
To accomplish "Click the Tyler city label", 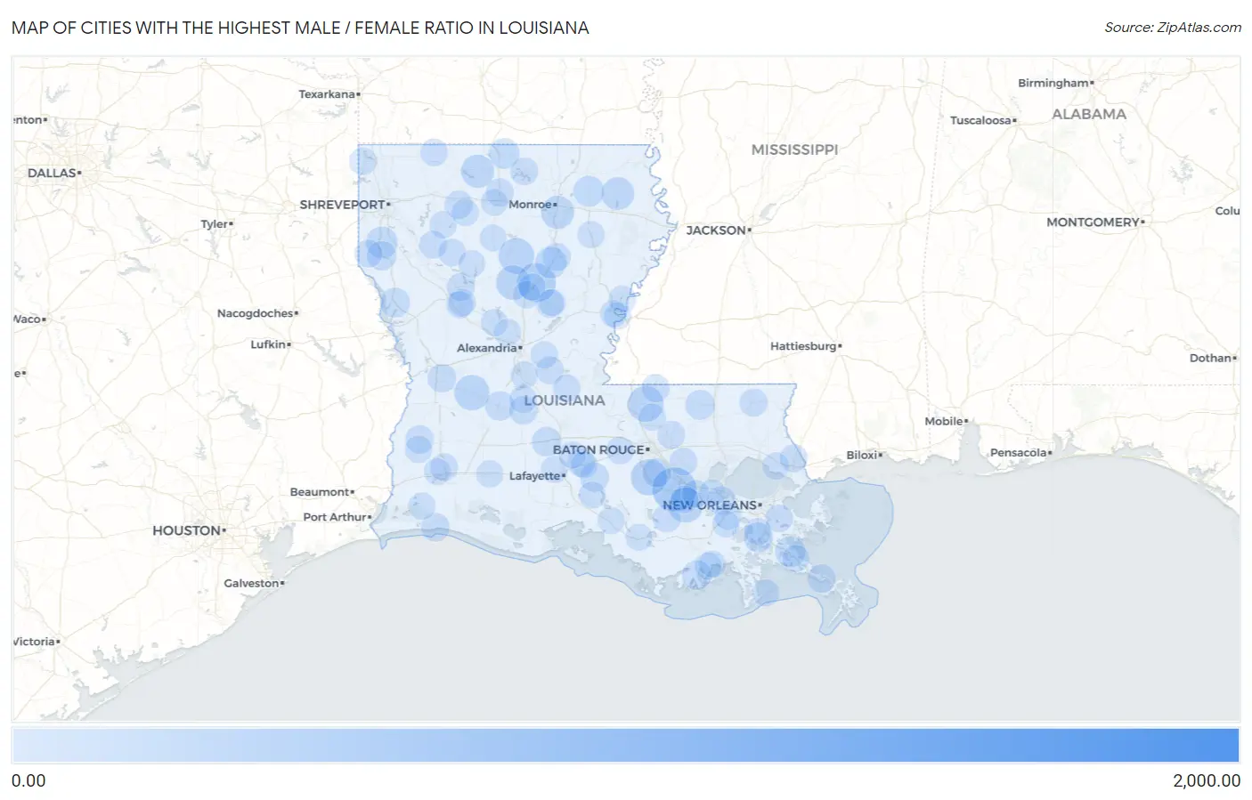I will tap(215, 224).
